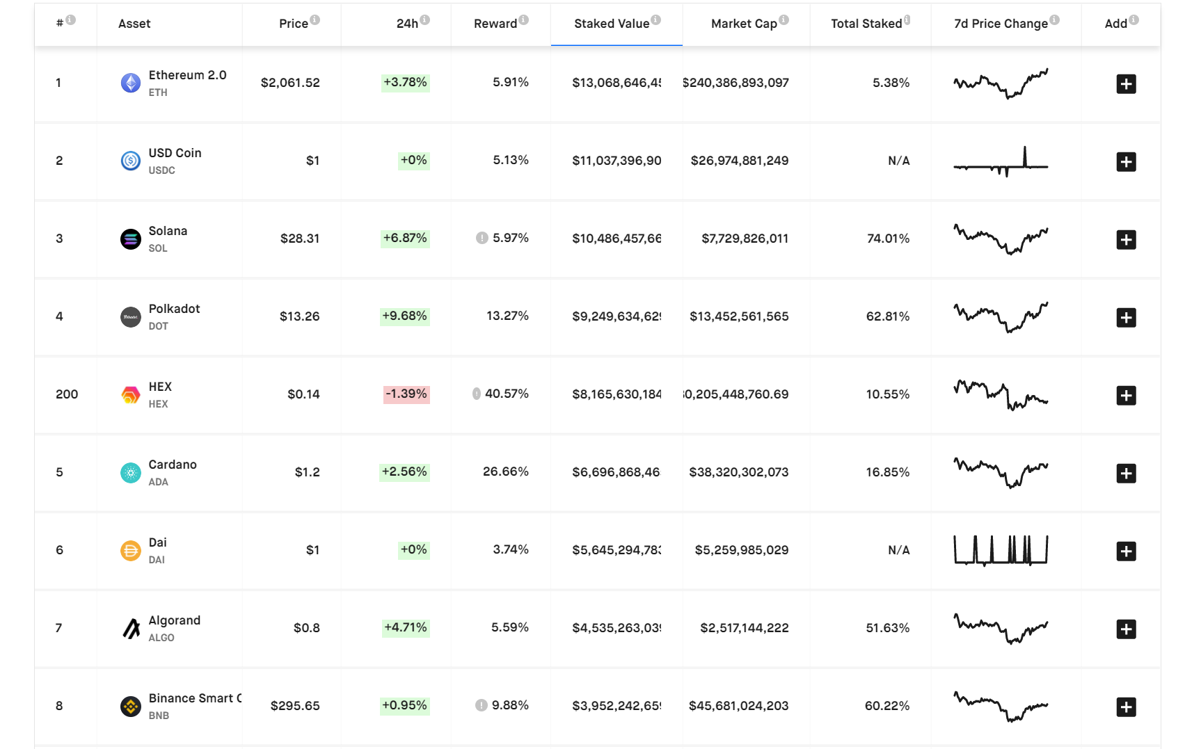Sort the table by Market Cap column

click(x=744, y=24)
